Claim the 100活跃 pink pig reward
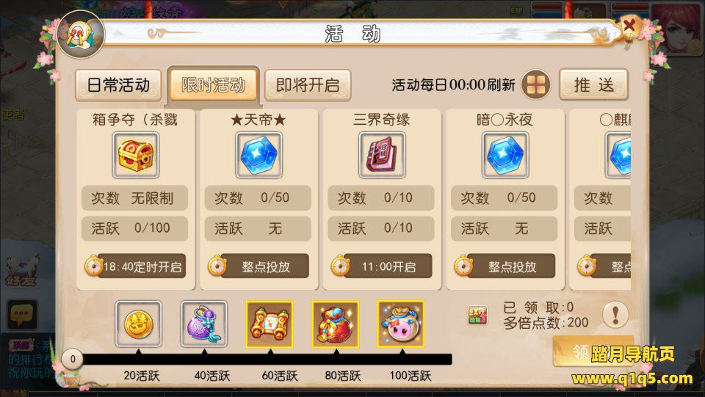 pos(401,324)
